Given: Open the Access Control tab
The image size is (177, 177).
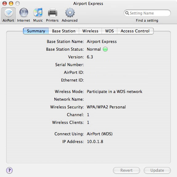Looking at the screenshot, I should (x=135, y=31).
